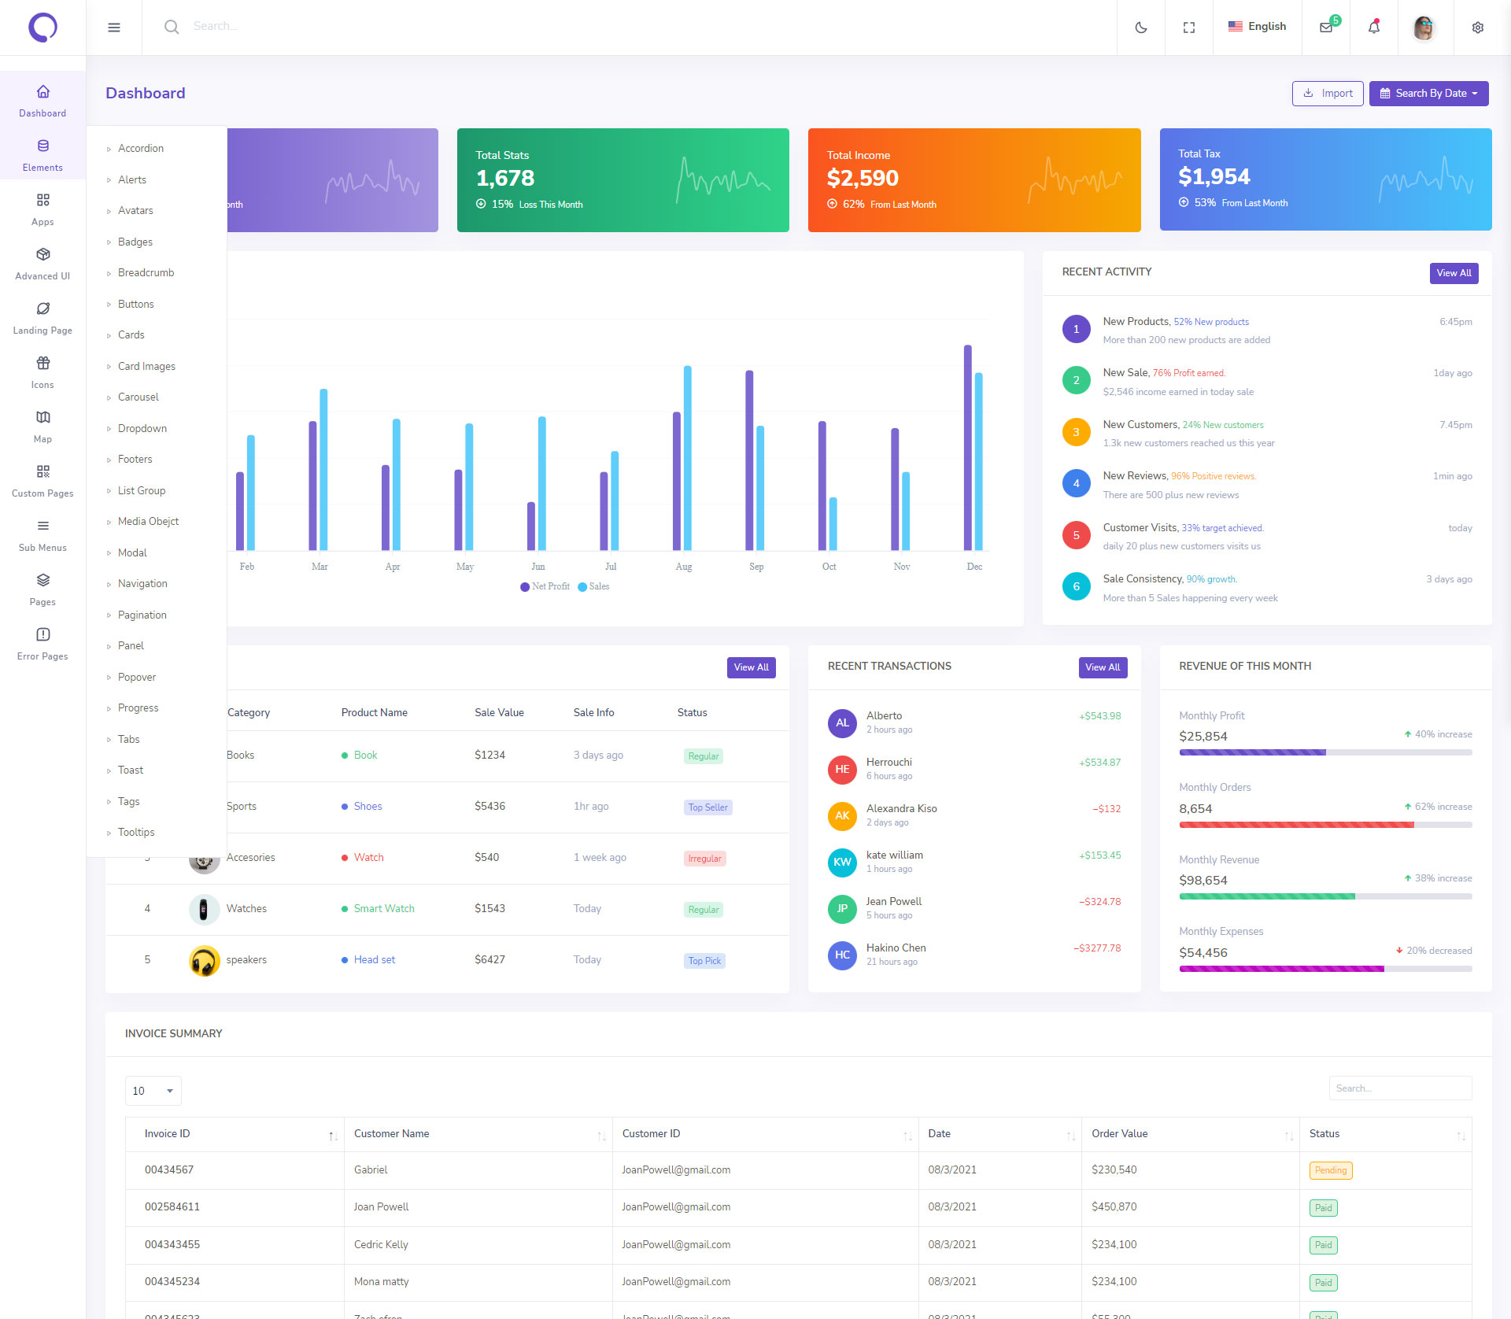Open the notifications bell icon
The width and height of the screenshot is (1511, 1319).
click(1374, 28)
